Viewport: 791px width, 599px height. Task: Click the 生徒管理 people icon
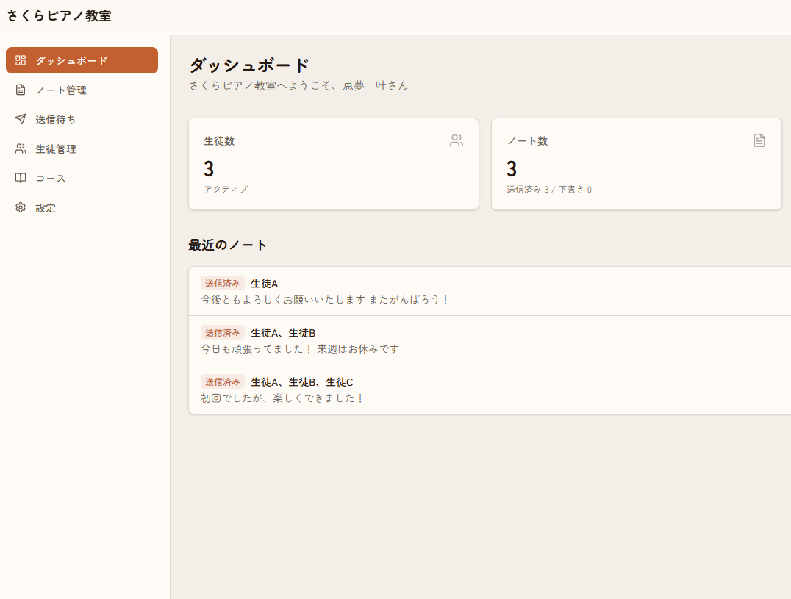pos(21,148)
